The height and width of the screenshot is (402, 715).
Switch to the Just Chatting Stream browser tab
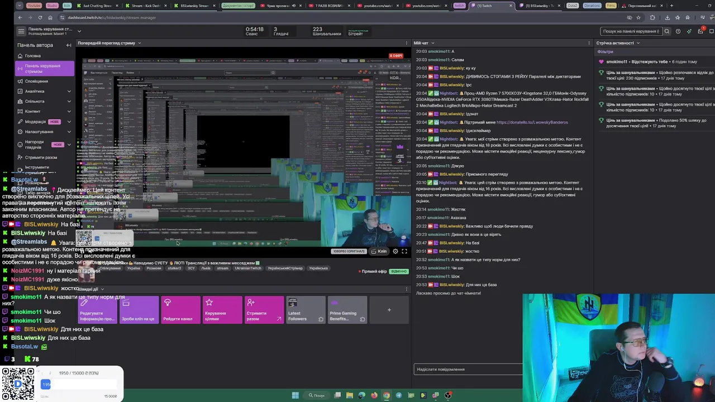pyautogui.click(x=98, y=6)
